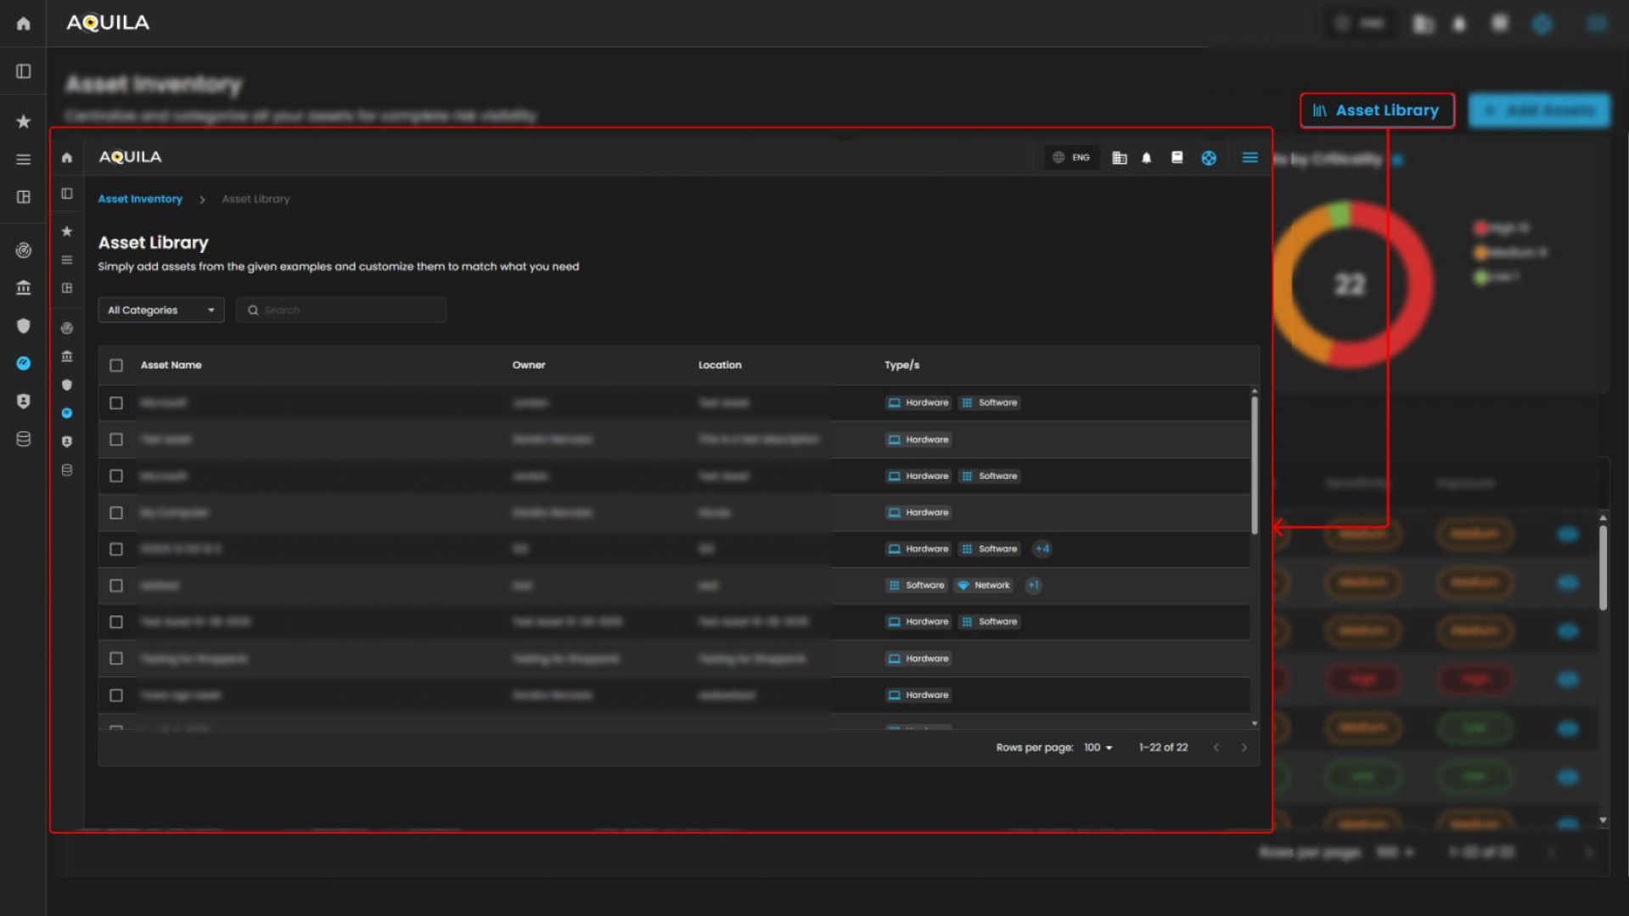1629x916 pixels.
Task: Open the All Categories dropdown
Action: click(x=160, y=310)
